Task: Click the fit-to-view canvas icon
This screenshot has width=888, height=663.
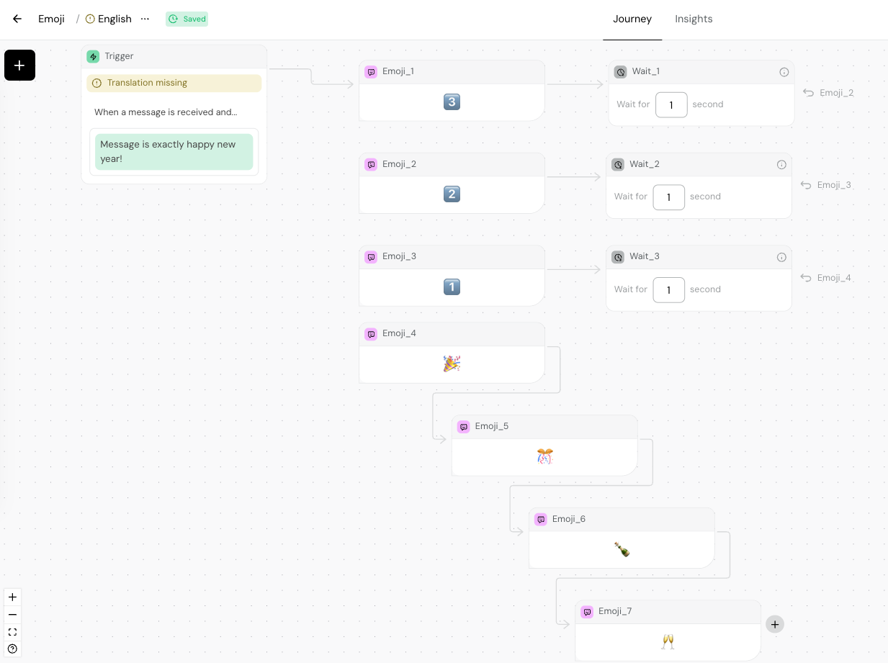Action: click(x=12, y=632)
